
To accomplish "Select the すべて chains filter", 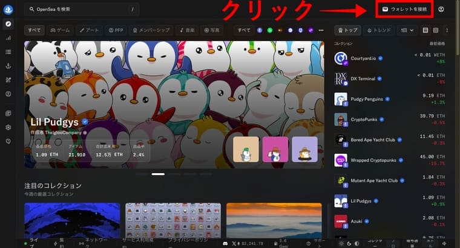I will pyautogui.click(x=244, y=30).
